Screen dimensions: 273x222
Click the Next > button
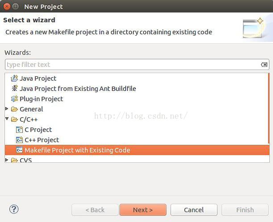[x=143, y=210]
